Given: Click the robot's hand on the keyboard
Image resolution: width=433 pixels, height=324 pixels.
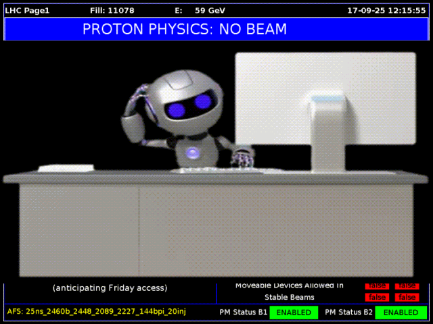Looking at the screenshot, I should pyautogui.click(x=242, y=159).
